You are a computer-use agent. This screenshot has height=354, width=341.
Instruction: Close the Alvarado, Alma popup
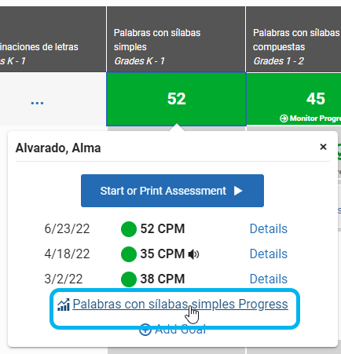pyautogui.click(x=323, y=147)
